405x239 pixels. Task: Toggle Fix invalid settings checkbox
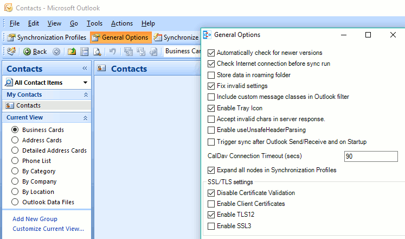(x=211, y=86)
